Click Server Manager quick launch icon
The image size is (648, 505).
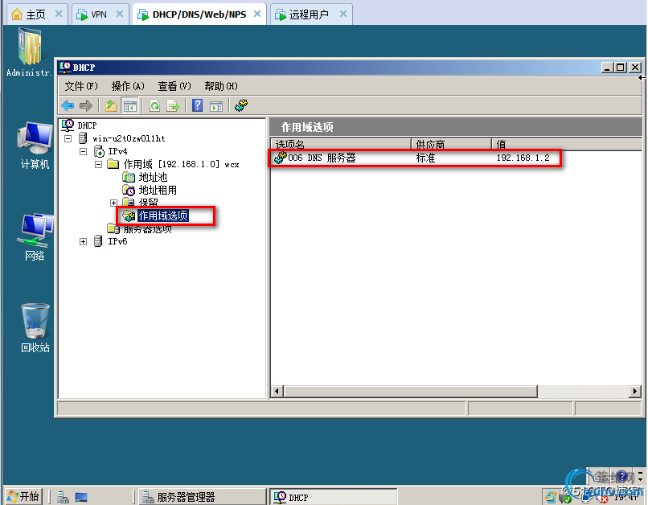pos(63,497)
